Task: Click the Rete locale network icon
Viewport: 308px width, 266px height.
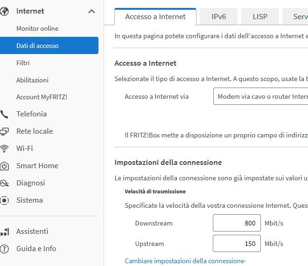Action: point(5,131)
